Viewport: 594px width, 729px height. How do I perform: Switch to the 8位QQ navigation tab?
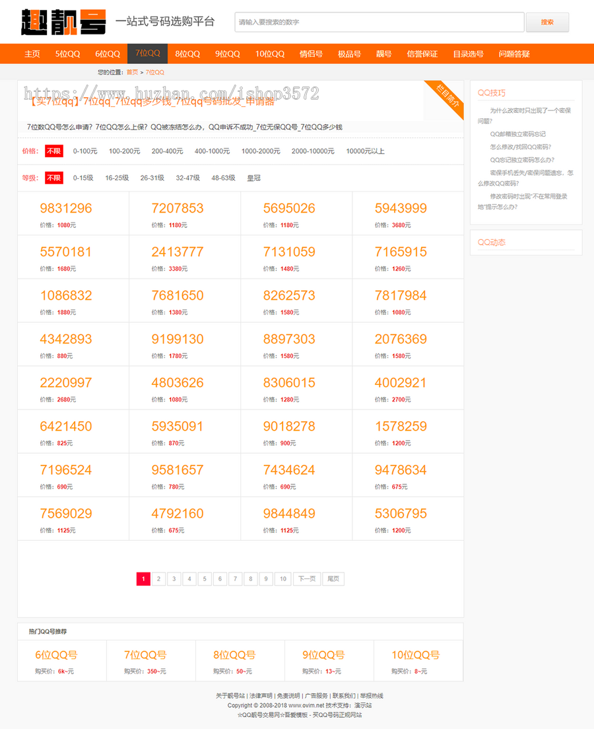(187, 53)
